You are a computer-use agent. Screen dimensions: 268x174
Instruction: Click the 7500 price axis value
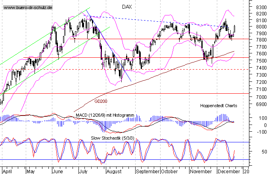[x=262, y=61]
